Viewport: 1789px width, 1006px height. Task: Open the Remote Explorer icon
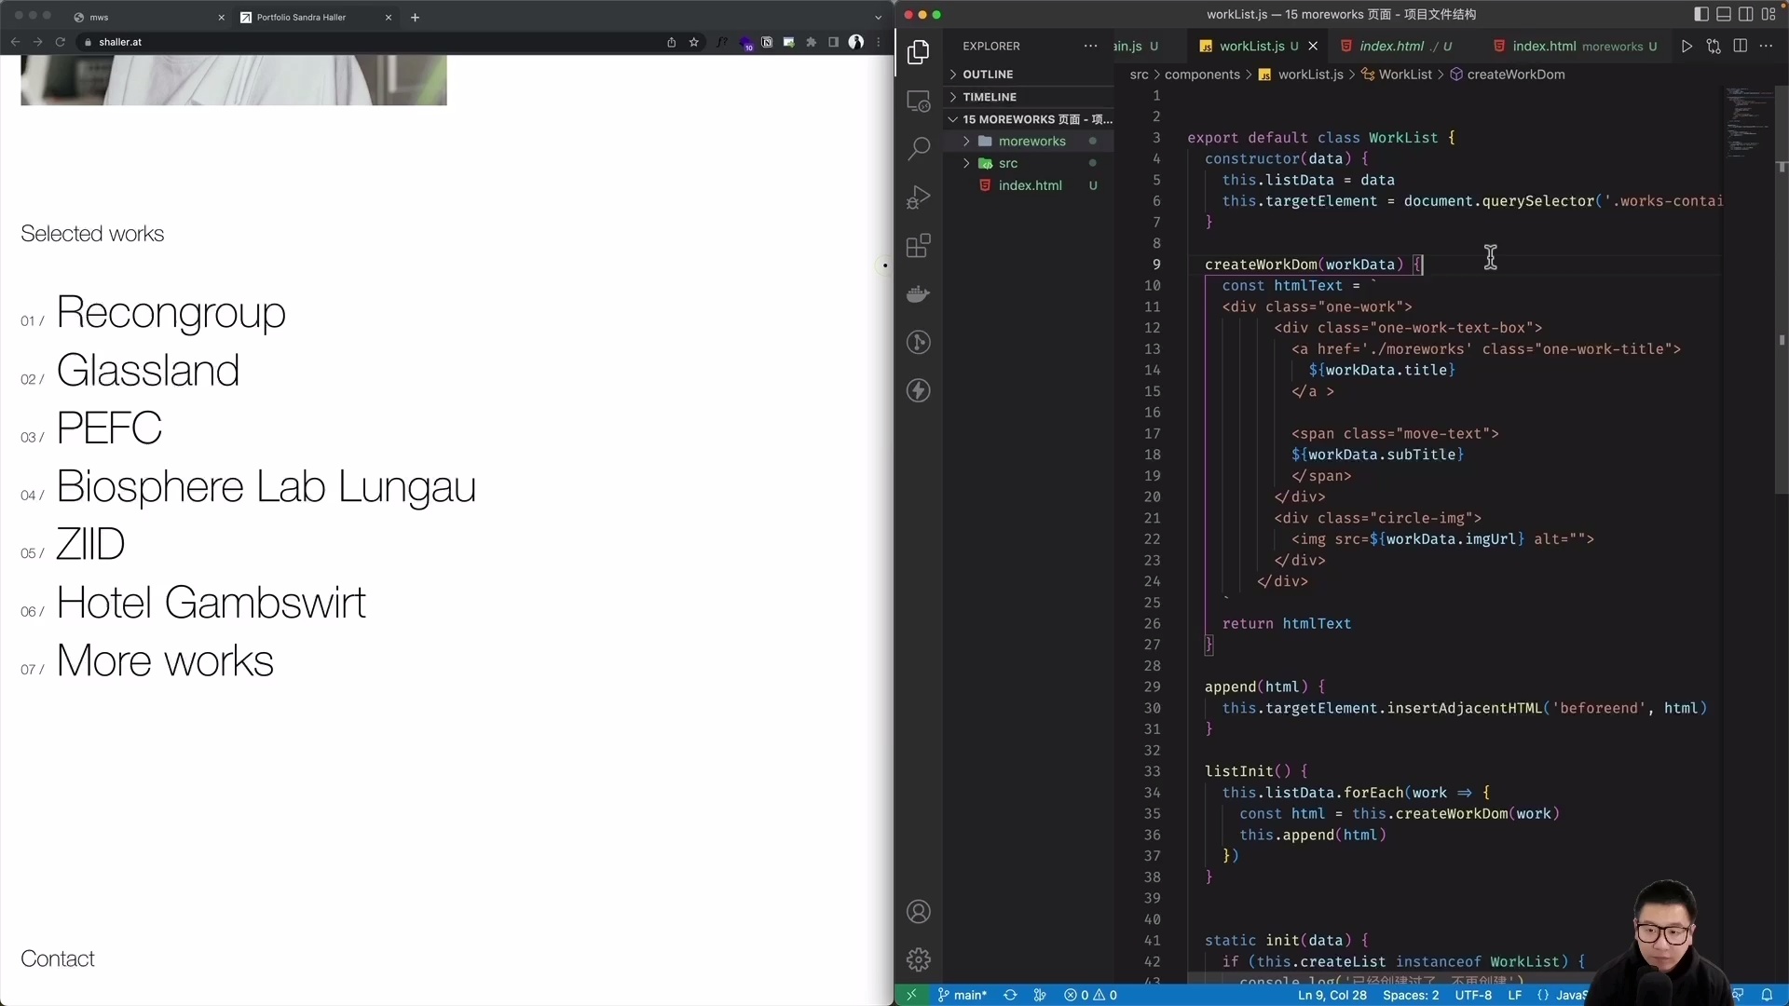click(x=920, y=101)
